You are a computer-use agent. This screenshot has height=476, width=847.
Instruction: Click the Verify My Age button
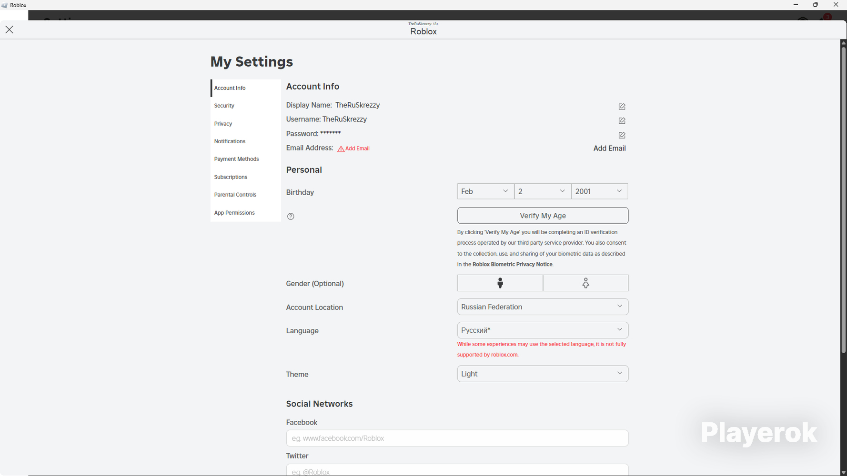[543, 216]
